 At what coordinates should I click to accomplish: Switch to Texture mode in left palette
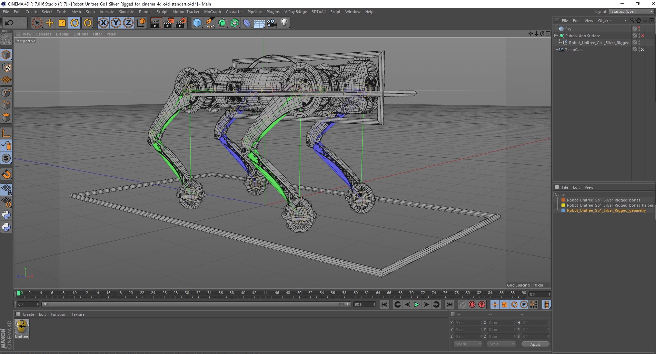click(6, 67)
